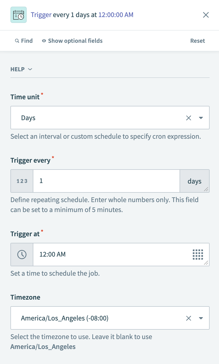Select the Days time unit option
Image resolution: width=219 pixels, height=364 pixels.
point(28,118)
